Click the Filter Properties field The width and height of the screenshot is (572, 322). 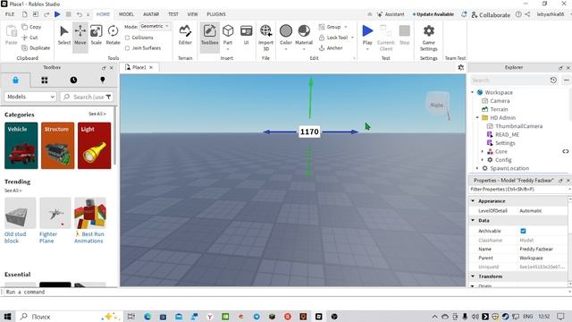(x=518, y=189)
